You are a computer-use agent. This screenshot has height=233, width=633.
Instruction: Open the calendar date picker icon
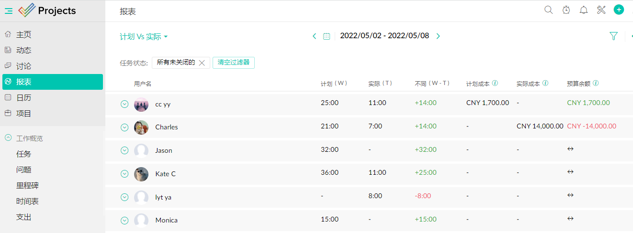pos(327,36)
